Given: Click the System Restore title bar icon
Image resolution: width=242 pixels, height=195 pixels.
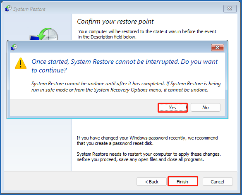Looking at the screenshot, I should 8,9.
